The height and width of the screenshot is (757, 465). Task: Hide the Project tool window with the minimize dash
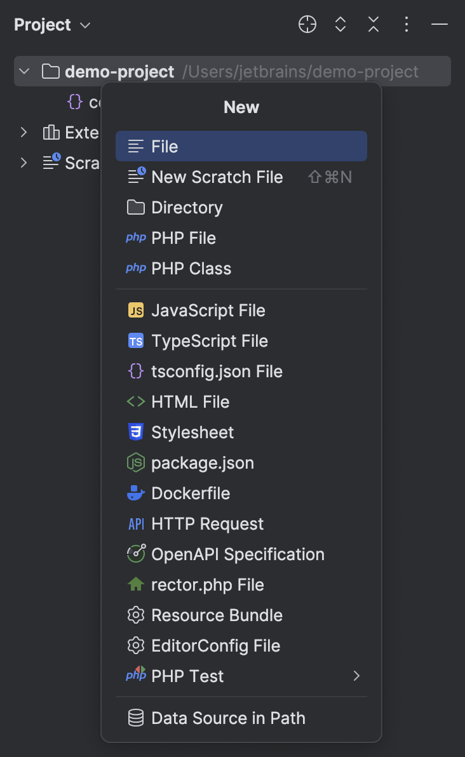(x=440, y=25)
